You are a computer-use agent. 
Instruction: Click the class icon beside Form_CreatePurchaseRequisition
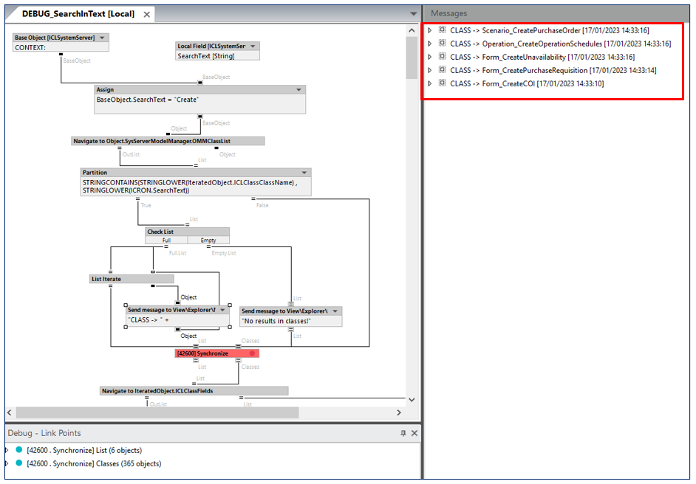pyautogui.click(x=442, y=69)
